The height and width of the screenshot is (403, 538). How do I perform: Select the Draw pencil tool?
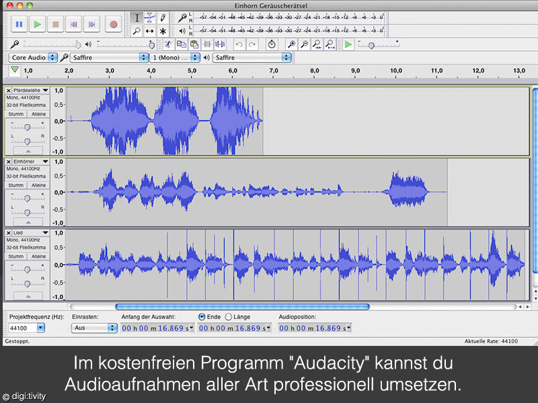pyautogui.click(x=162, y=18)
